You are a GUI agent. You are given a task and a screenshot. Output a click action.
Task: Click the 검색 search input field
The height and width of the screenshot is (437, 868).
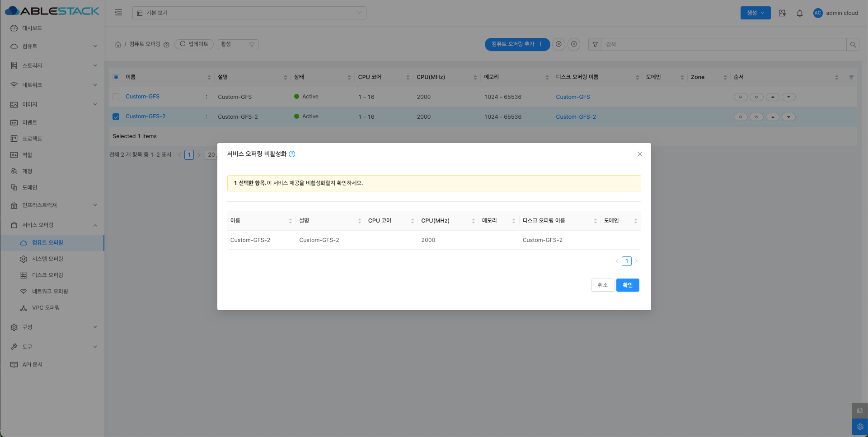[723, 44]
